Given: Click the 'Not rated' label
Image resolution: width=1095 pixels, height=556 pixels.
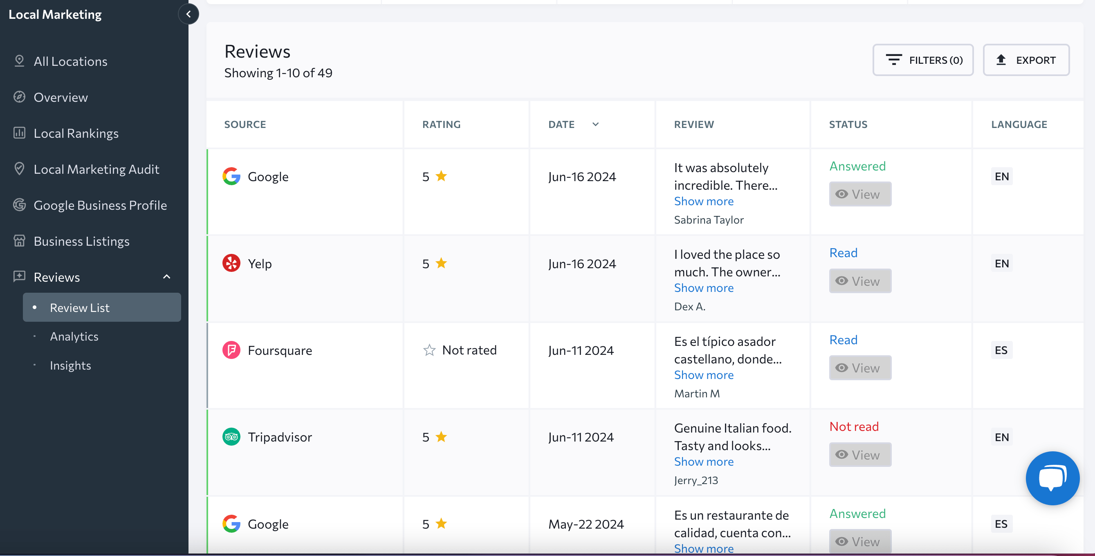Looking at the screenshot, I should 469,350.
